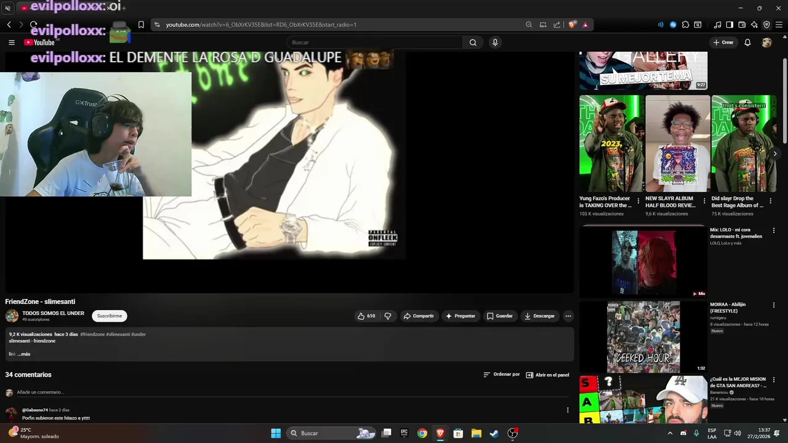The width and height of the screenshot is (788, 443).
Task: Open the browser main hamburger menu
Action: [x=779, y=25]
